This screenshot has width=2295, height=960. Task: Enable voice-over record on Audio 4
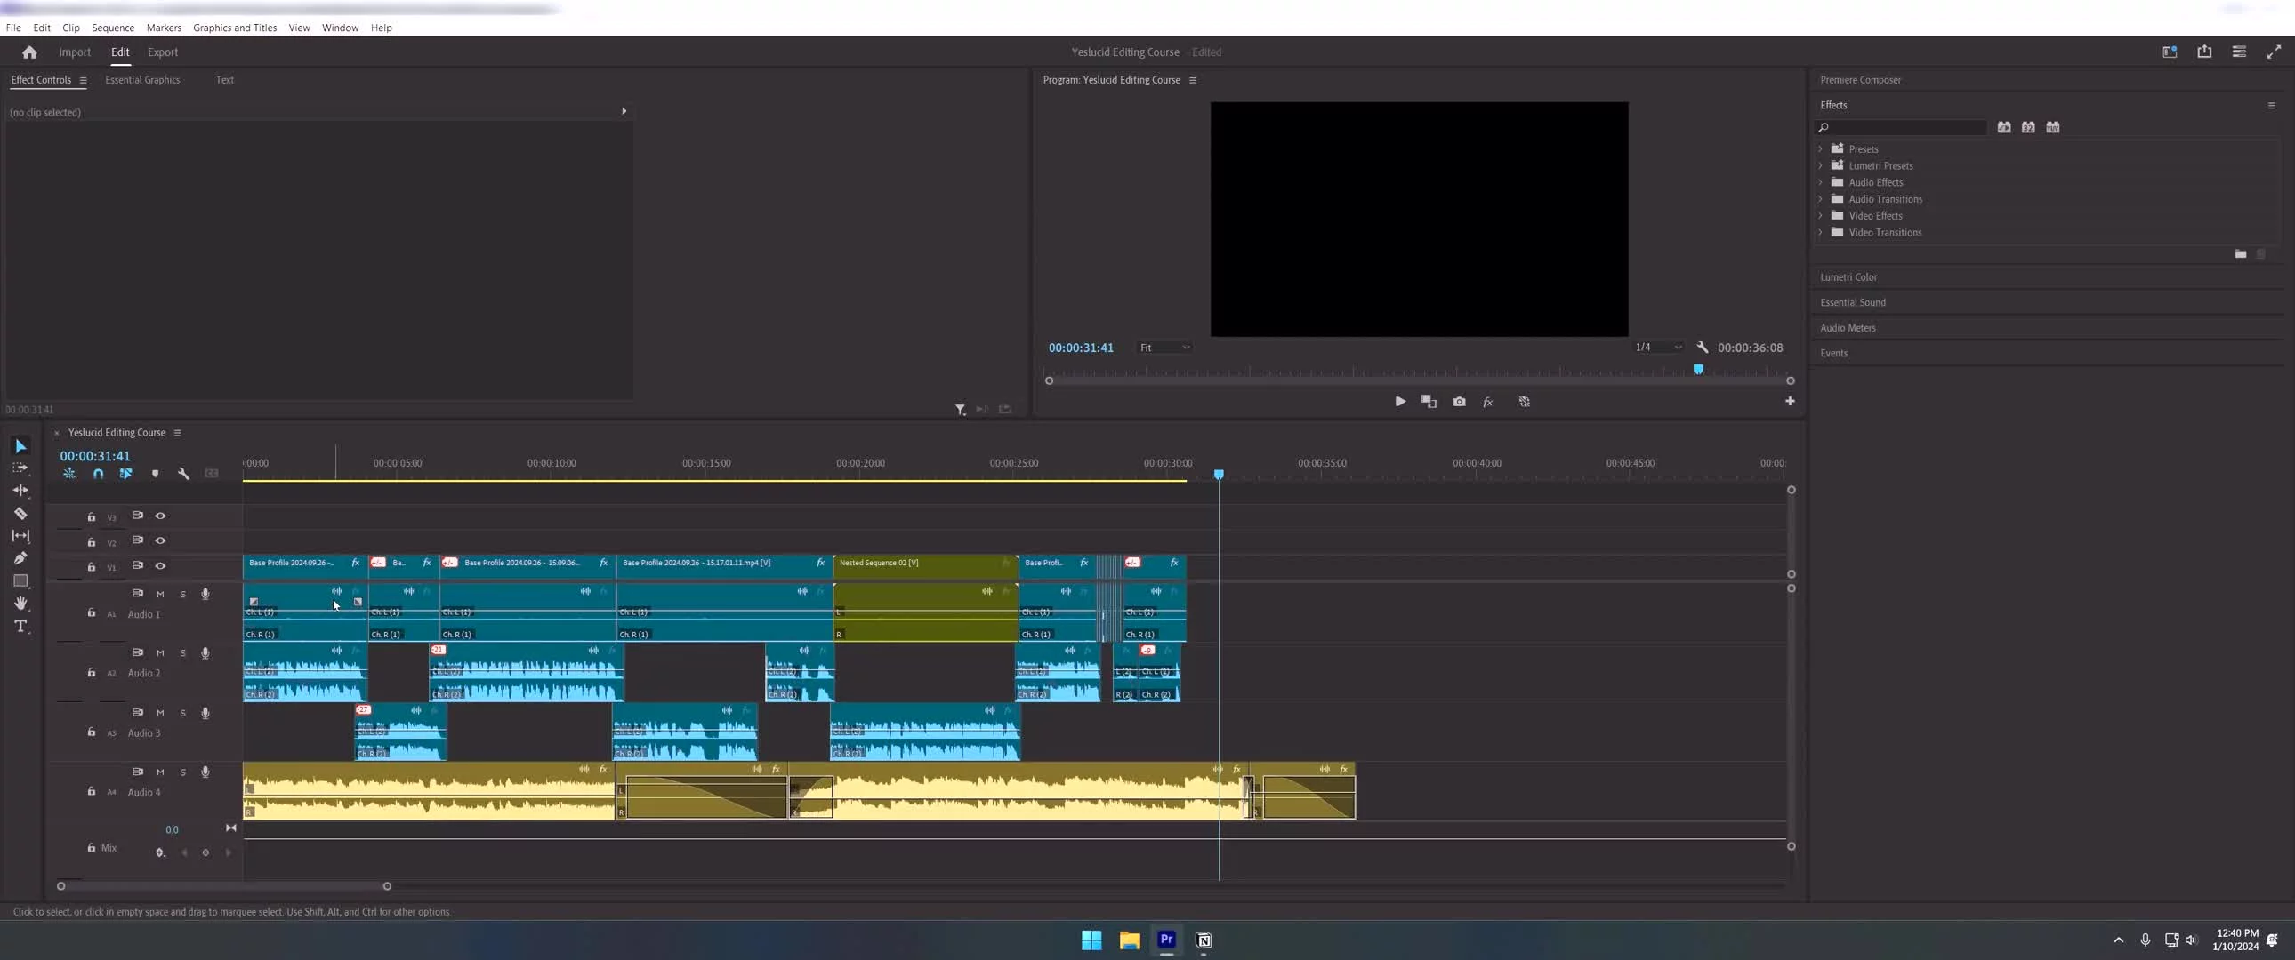click(205, 772)
